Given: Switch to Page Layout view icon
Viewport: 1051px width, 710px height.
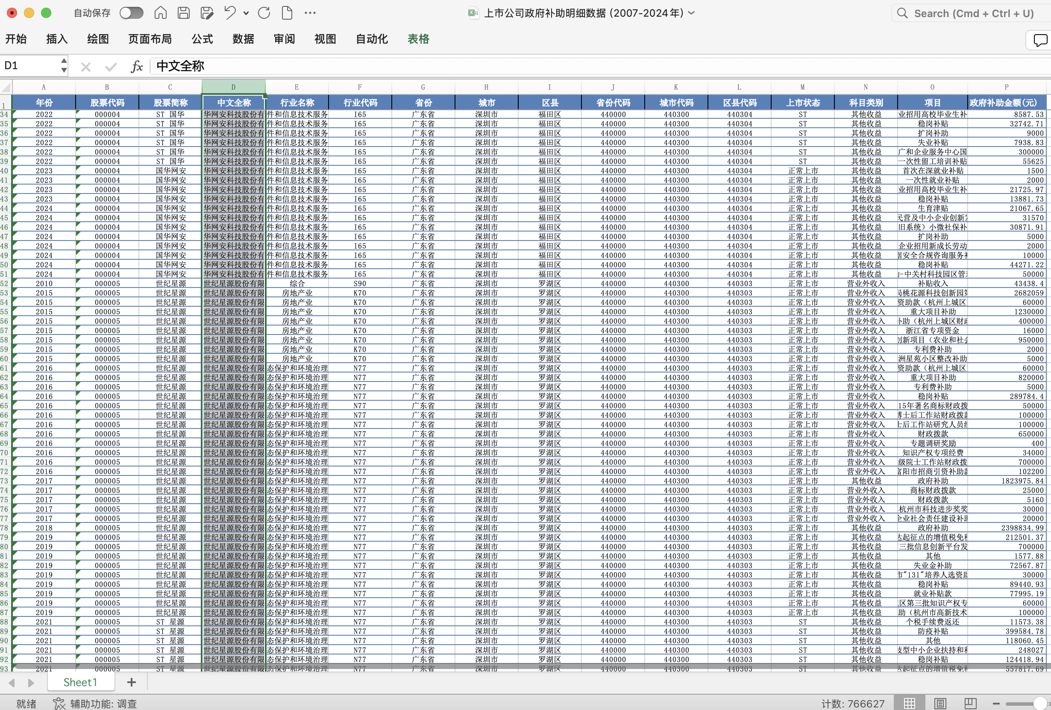Looking at the screenshot, I should 940,703.
